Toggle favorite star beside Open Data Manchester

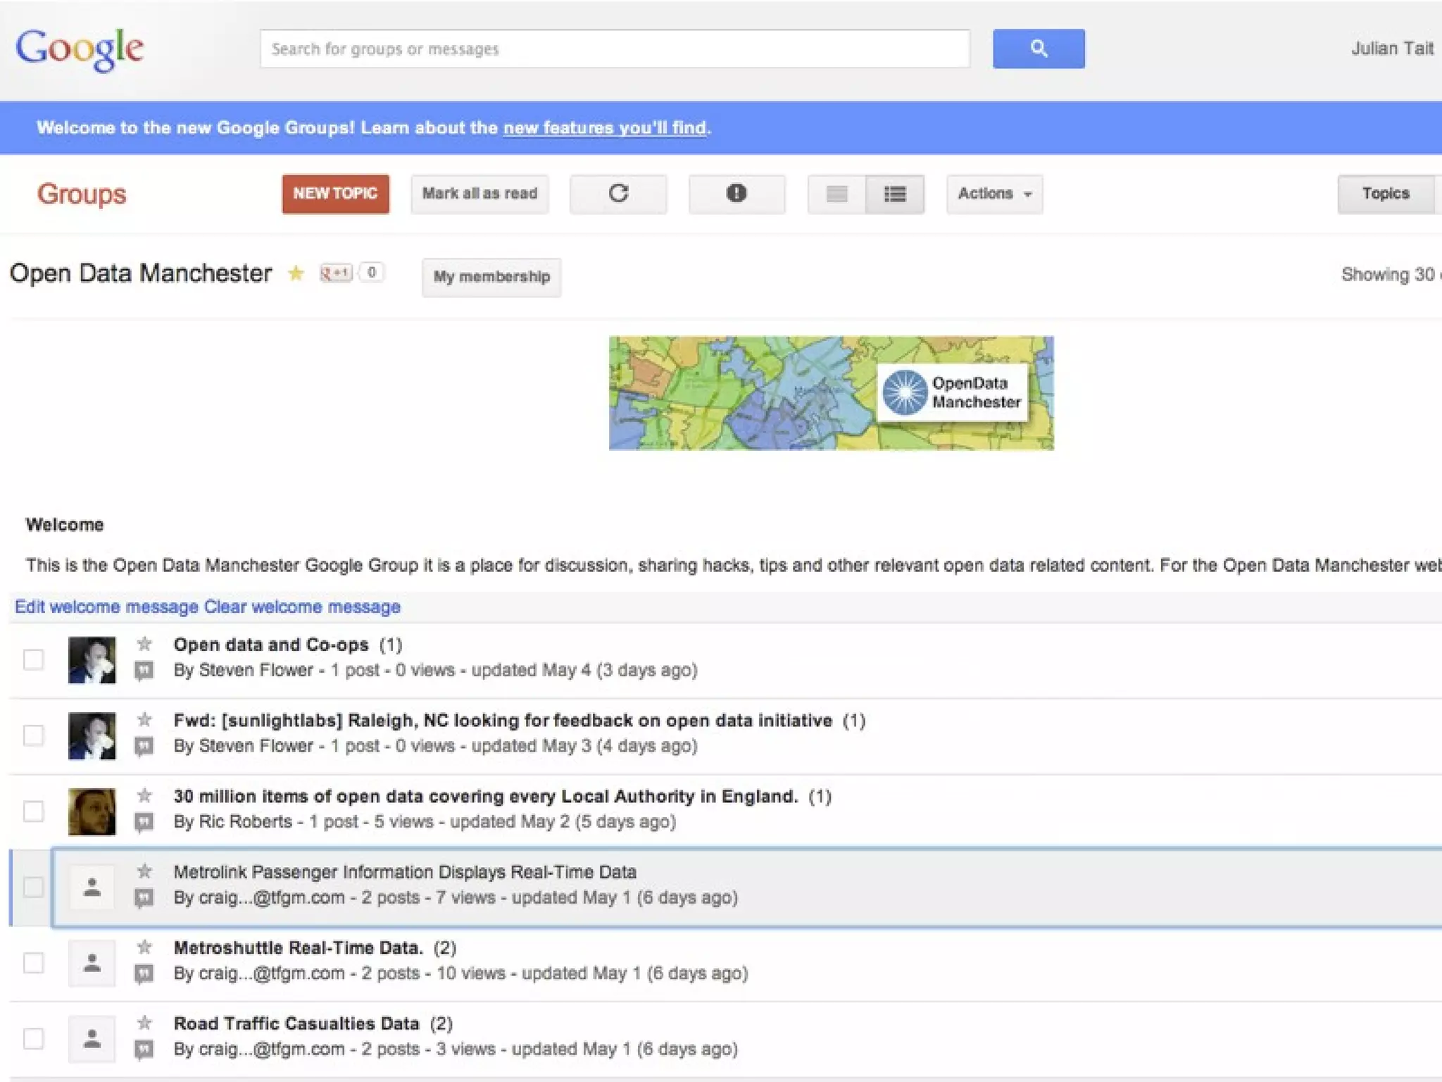coord(296,273)
